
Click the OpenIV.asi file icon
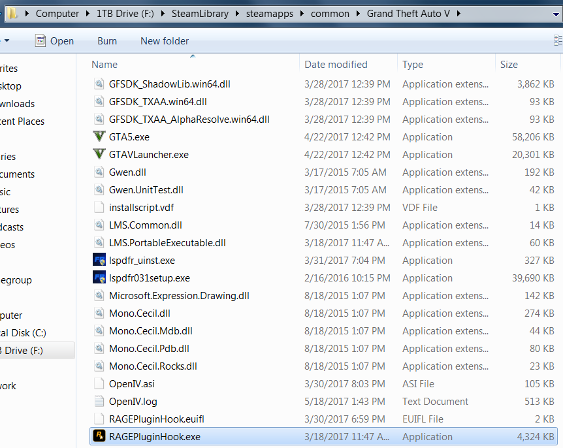click(99, 383)
